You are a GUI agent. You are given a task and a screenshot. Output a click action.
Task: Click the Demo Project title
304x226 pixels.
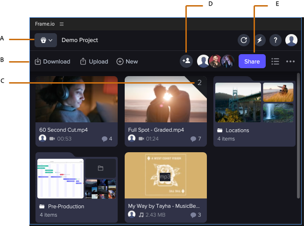pyautogui.click(x=80, y=40)
